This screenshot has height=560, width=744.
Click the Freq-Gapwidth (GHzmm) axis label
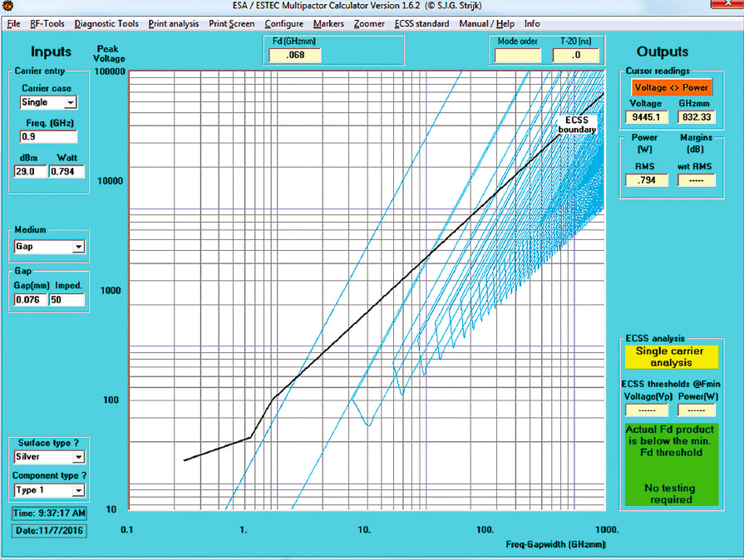(555, 544)
